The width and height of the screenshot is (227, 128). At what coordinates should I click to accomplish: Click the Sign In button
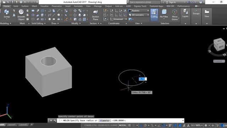coord(172,2)
